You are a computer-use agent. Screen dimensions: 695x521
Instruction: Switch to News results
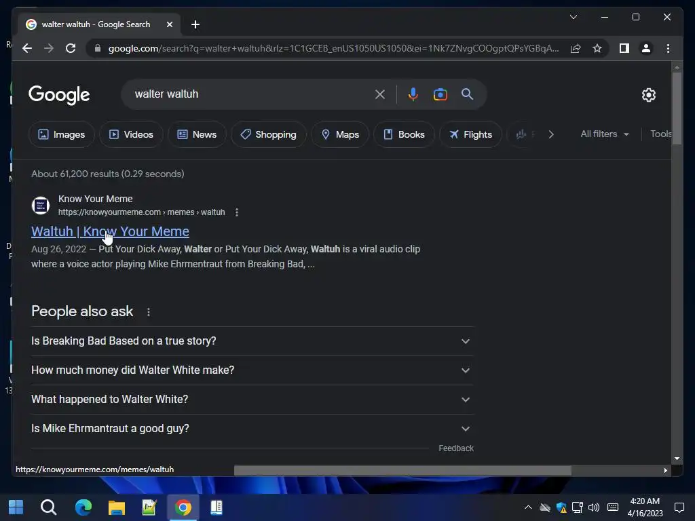[x=197, y=134]
